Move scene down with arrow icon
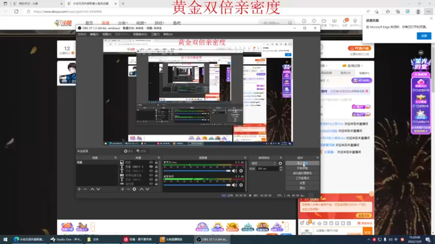This screenshot has height=244, width=435. 98,189
